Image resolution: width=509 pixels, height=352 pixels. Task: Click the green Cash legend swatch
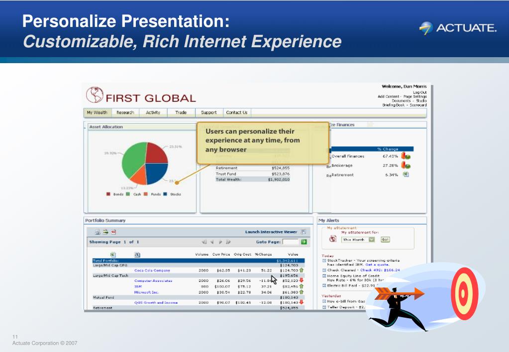point(127,194)
